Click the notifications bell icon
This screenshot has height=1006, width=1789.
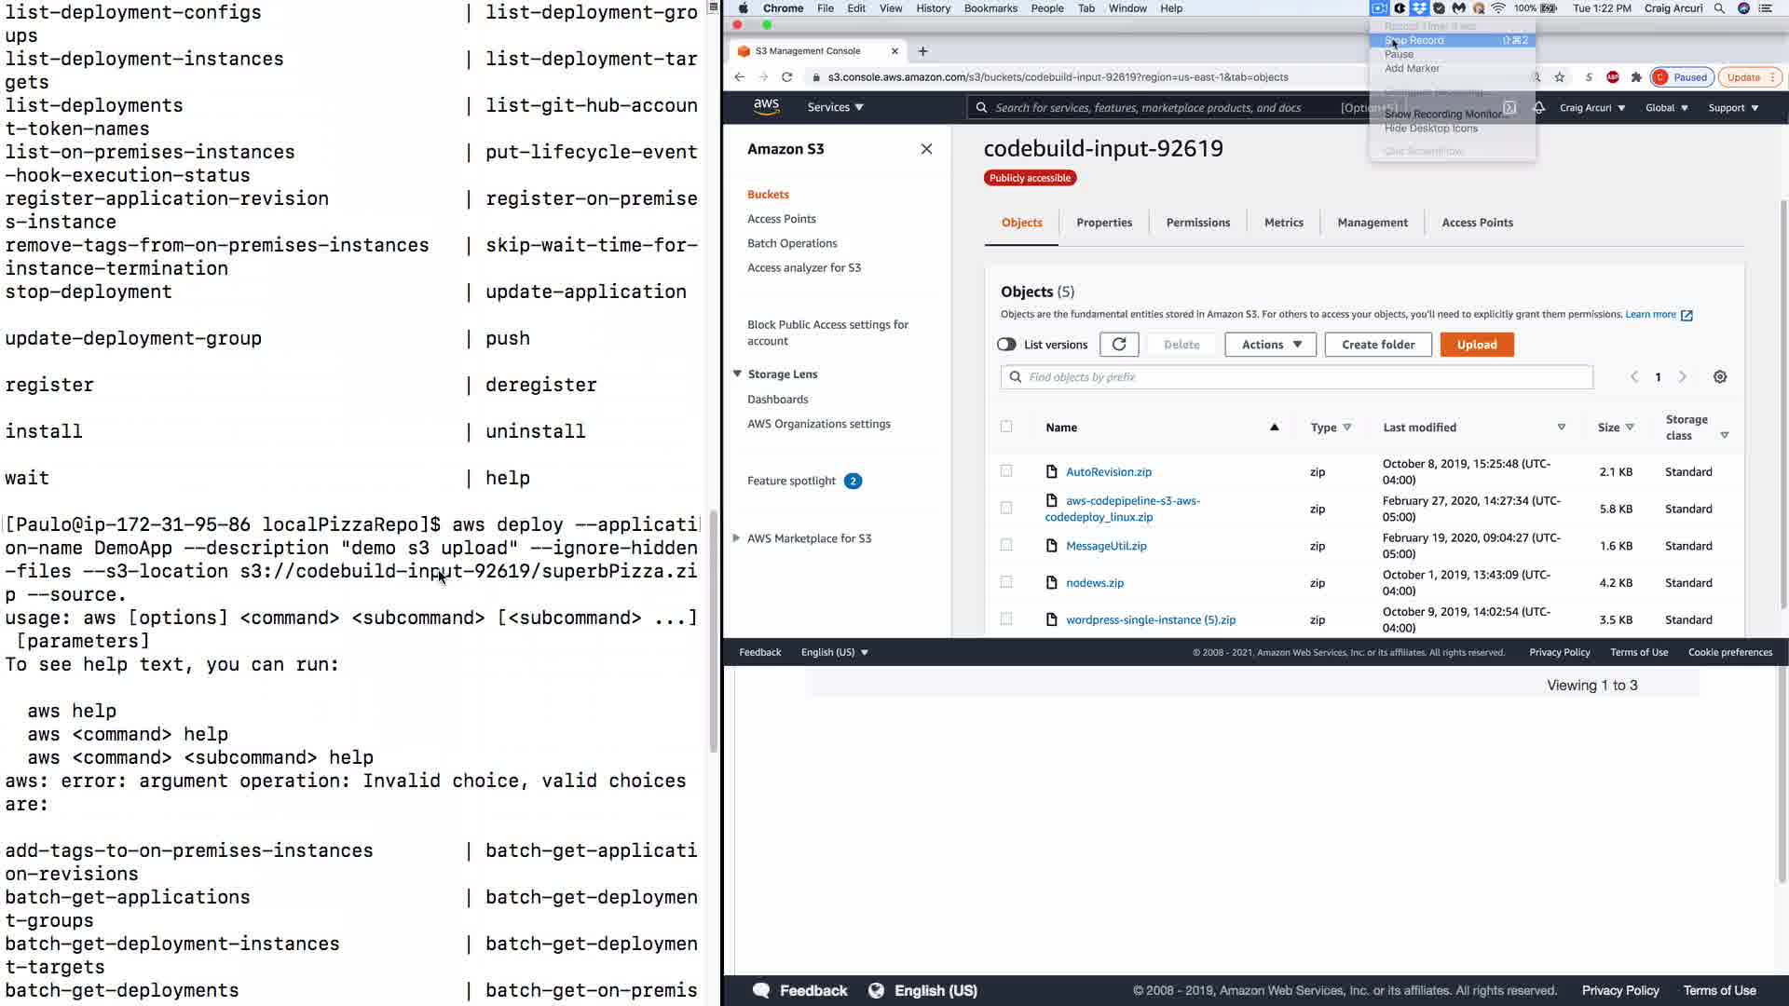1539,108
